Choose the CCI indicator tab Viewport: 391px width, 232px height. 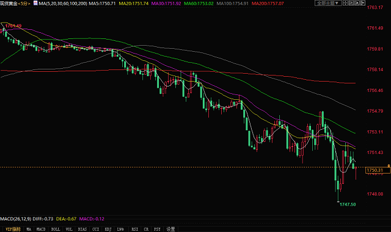(x=96, y=230)
